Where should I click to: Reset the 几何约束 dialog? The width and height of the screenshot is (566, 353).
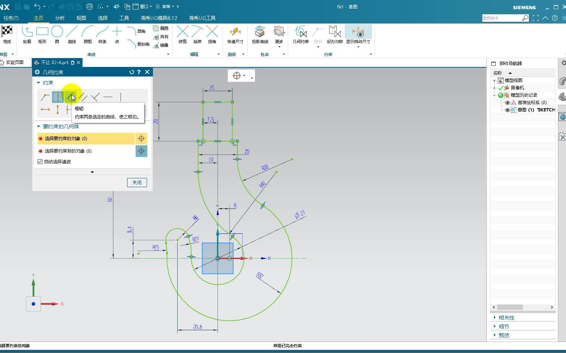tap(132, 72)
